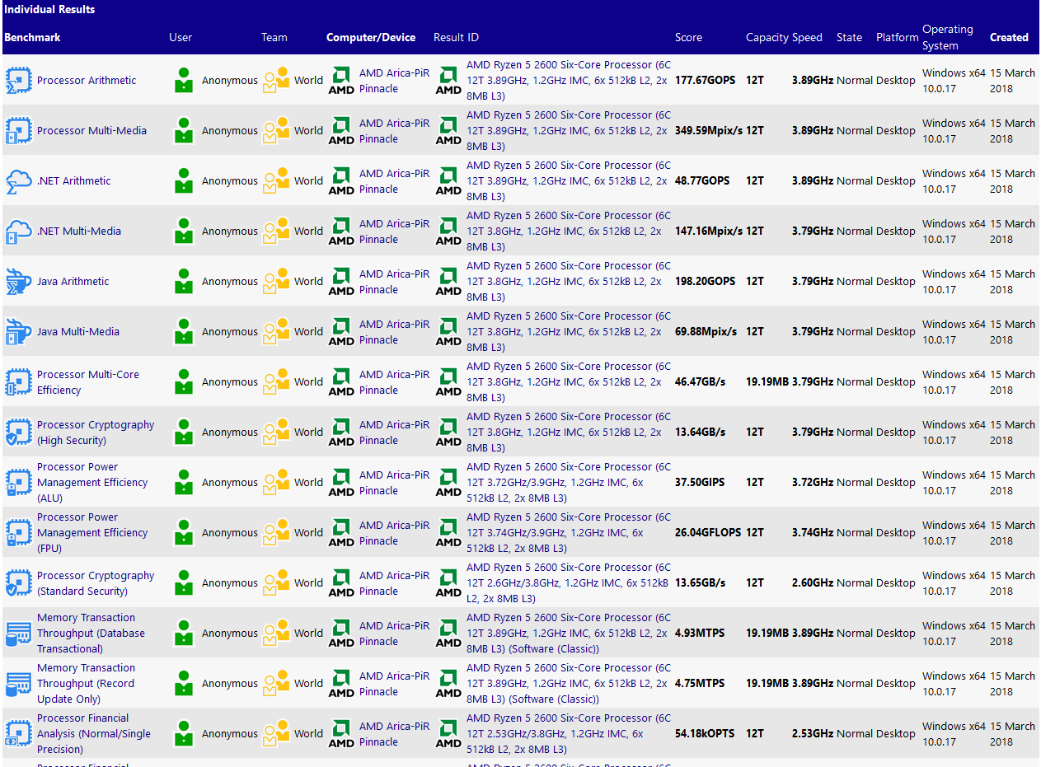Viewport: 1041px width, 767px height.
Task: Open the .NET Multi-Media benchmark link
Action: click(79, 232)
